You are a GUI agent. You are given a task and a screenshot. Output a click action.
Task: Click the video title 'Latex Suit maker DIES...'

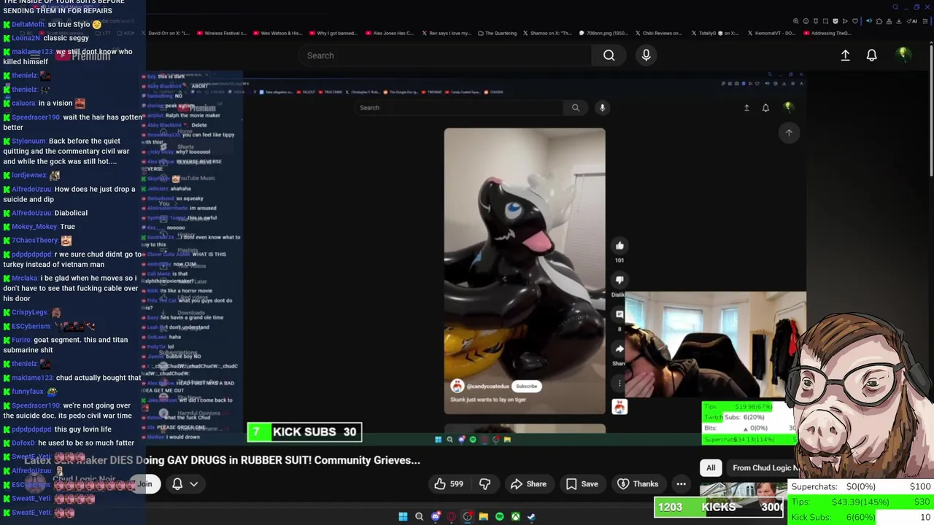click(223, 460)
